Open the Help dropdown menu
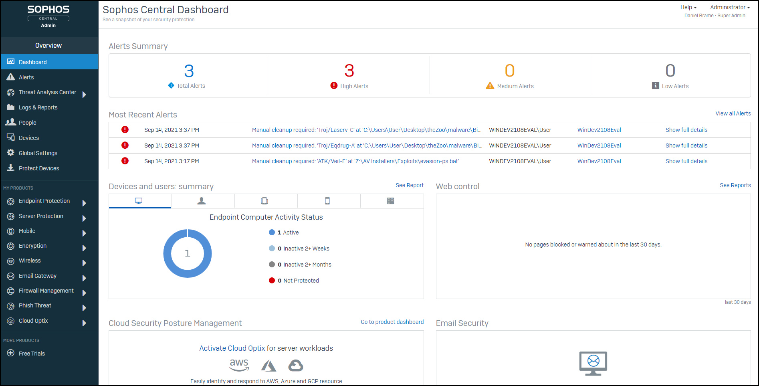 point(688,7)
